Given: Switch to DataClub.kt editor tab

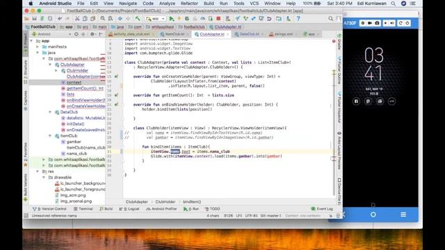Looking at the screenshot, I should pos(249,34).
